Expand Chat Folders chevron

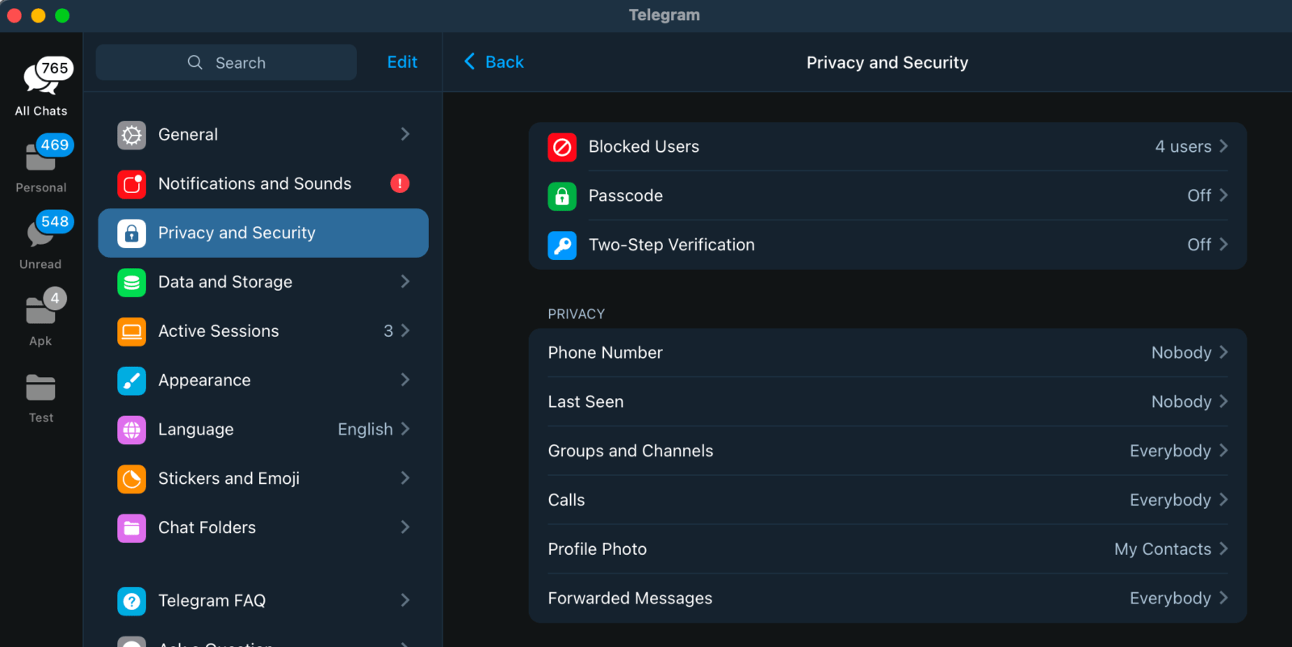[405, 527]
